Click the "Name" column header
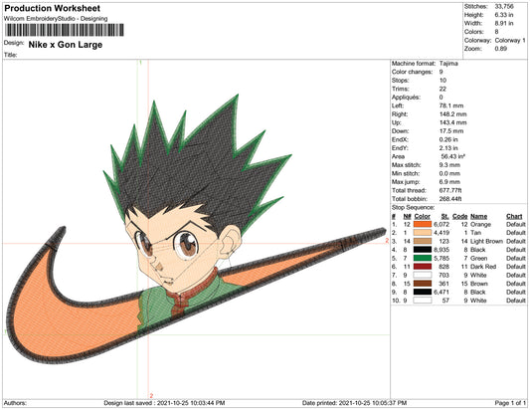 pyautogui.click(x=478, y=216)
